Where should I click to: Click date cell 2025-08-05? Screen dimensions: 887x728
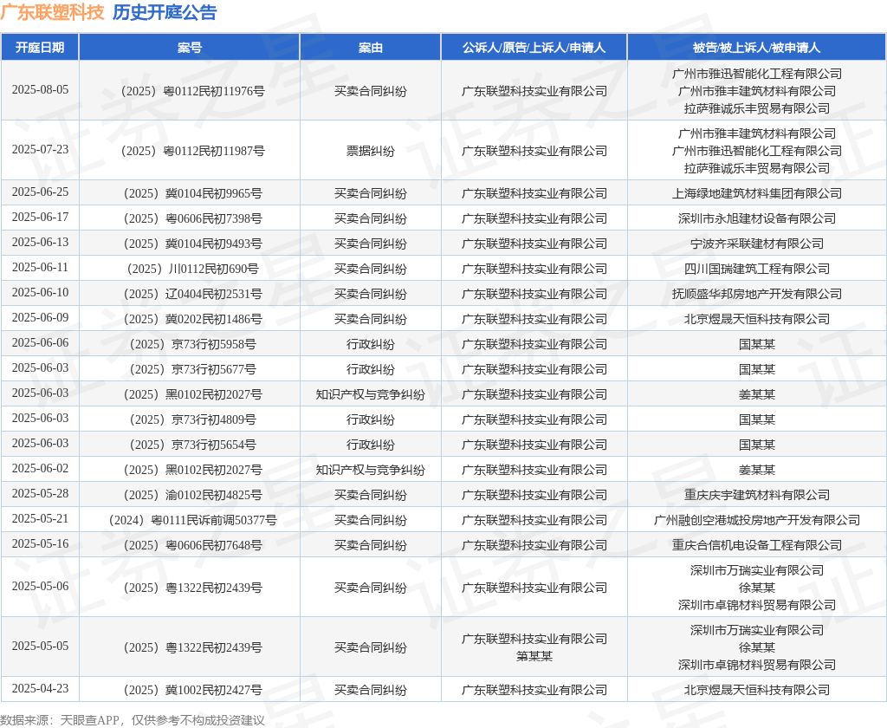point(40,90)
